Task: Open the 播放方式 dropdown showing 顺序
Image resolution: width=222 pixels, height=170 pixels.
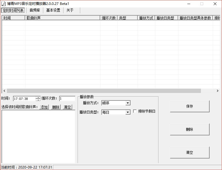Action: [x=116, y=103]
